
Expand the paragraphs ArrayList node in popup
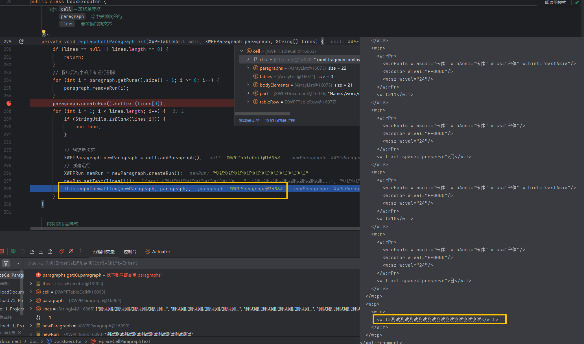[248, 68]
